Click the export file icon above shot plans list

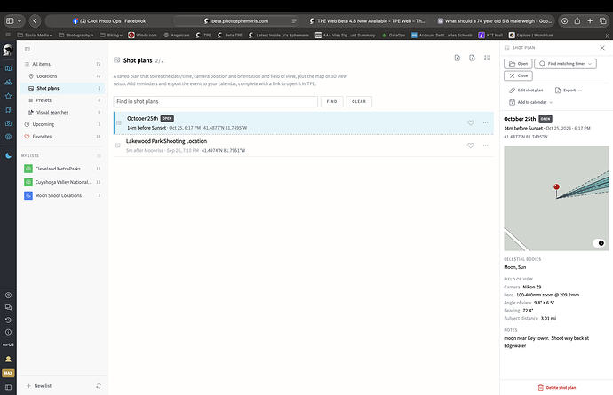(x=472, y=59)
